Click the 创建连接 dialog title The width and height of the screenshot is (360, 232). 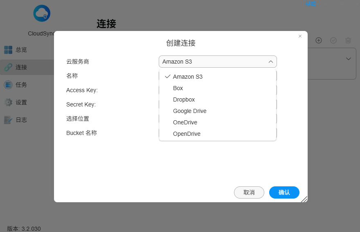181,43
